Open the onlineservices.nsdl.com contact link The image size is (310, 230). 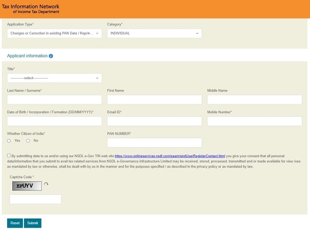[x=170, y=156]
